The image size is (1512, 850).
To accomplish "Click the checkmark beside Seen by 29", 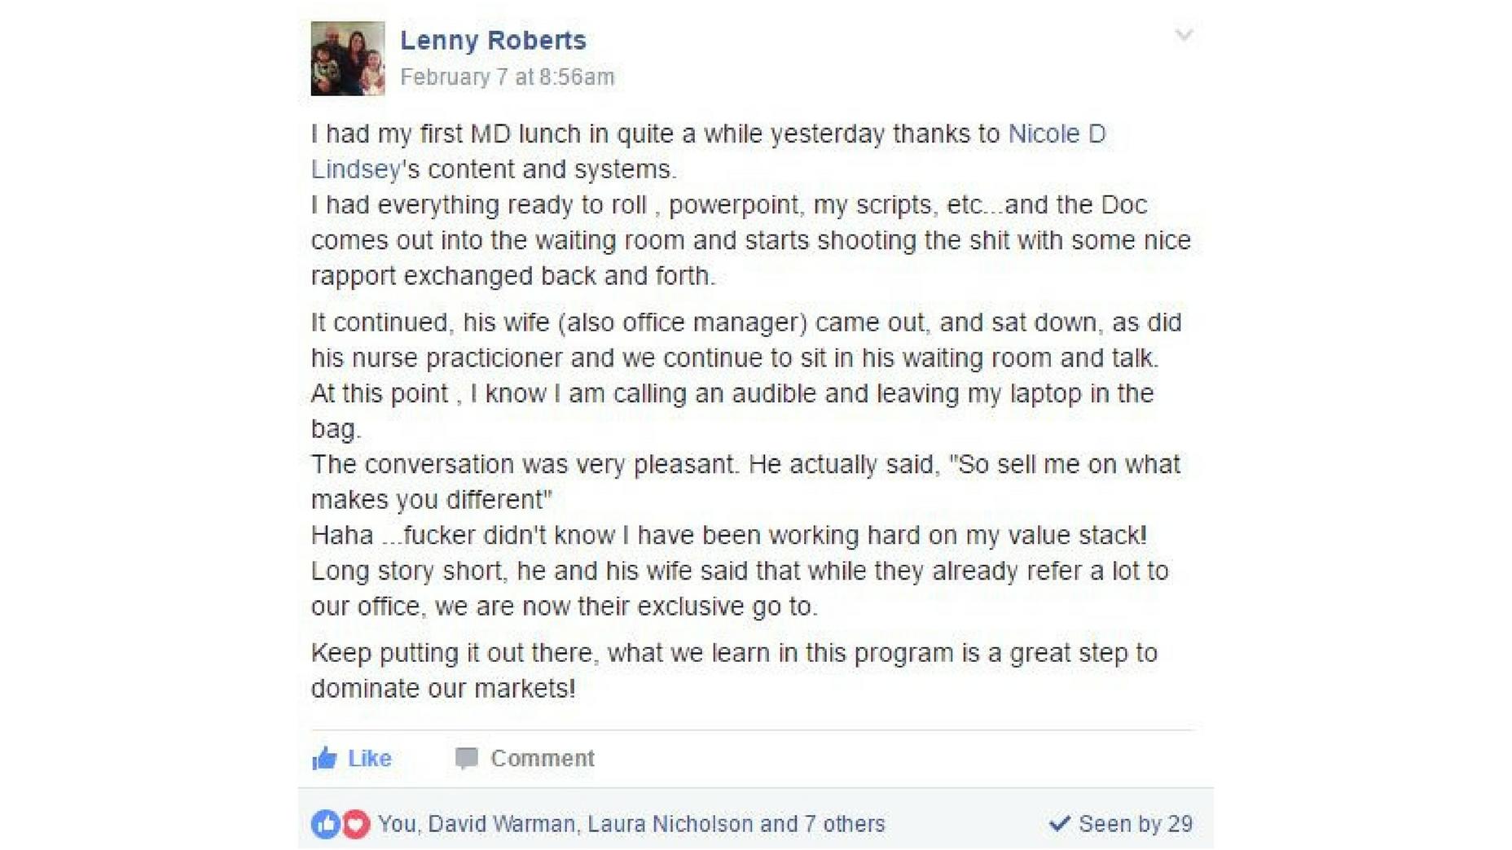I will (1059, 824).
